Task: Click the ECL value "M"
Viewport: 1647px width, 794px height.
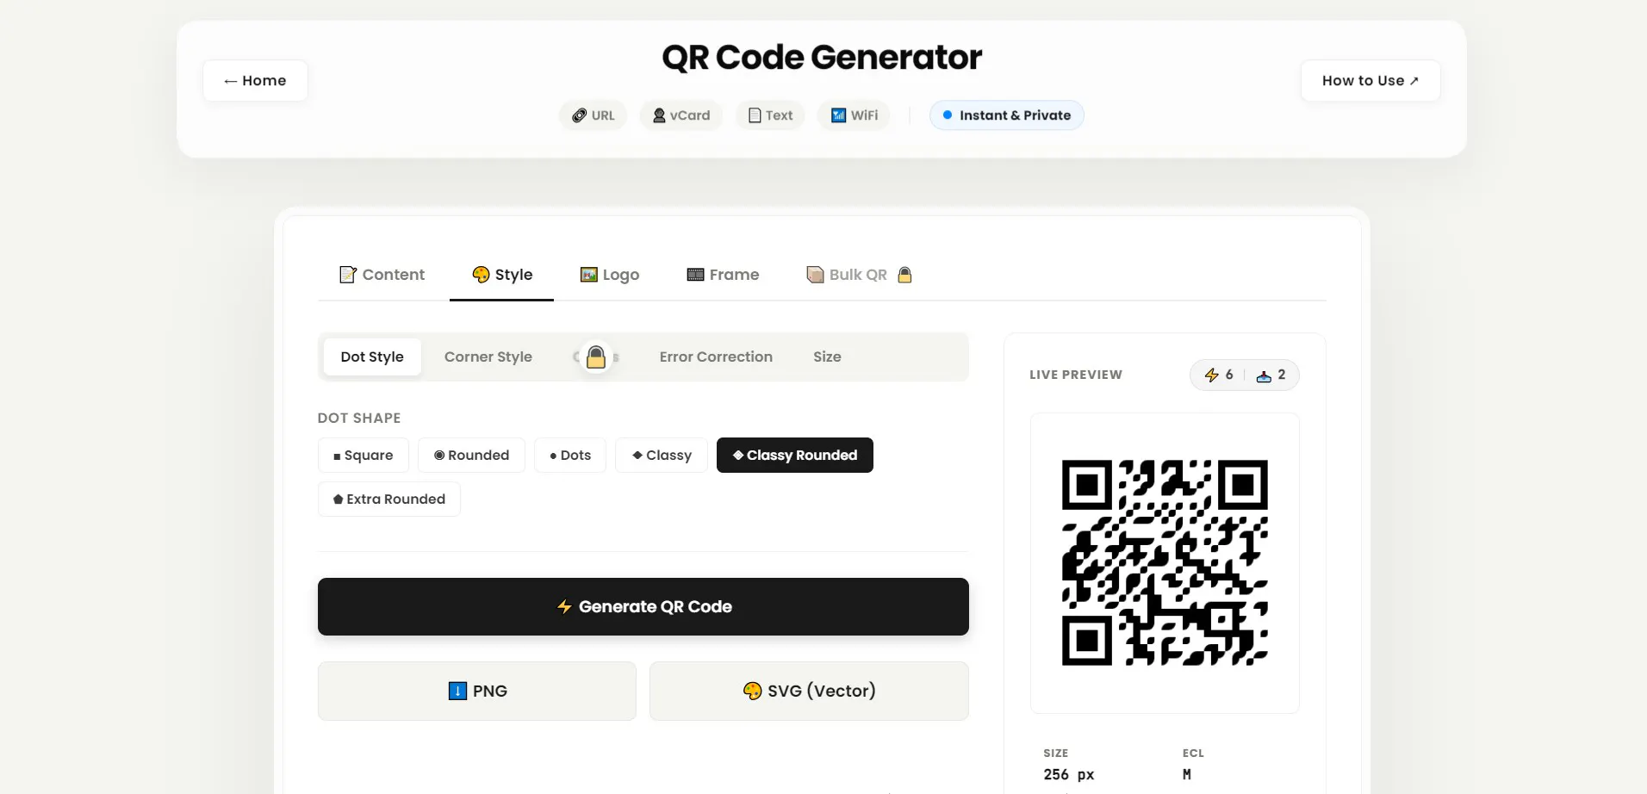Action: coord(1187,774)
